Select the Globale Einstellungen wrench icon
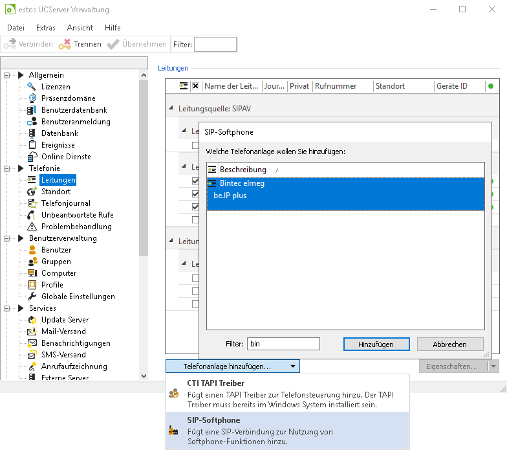Image resolution: width=507 pixels, height=450 pixels. [32, 297]
